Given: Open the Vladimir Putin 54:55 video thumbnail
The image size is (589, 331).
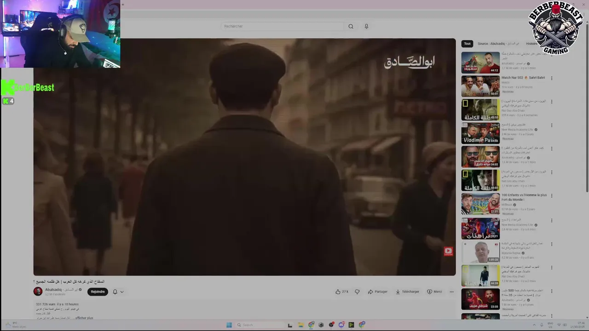Looking at the screenshot, I should (x=480, y=133).
